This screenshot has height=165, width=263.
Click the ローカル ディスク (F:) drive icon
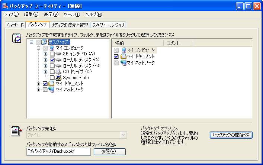coord(58,66)
